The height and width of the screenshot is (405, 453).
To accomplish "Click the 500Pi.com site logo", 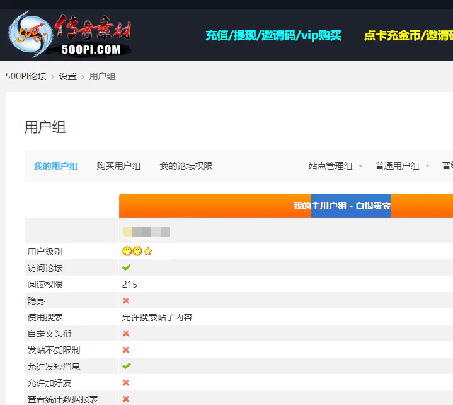I will [x=69, y=34].
